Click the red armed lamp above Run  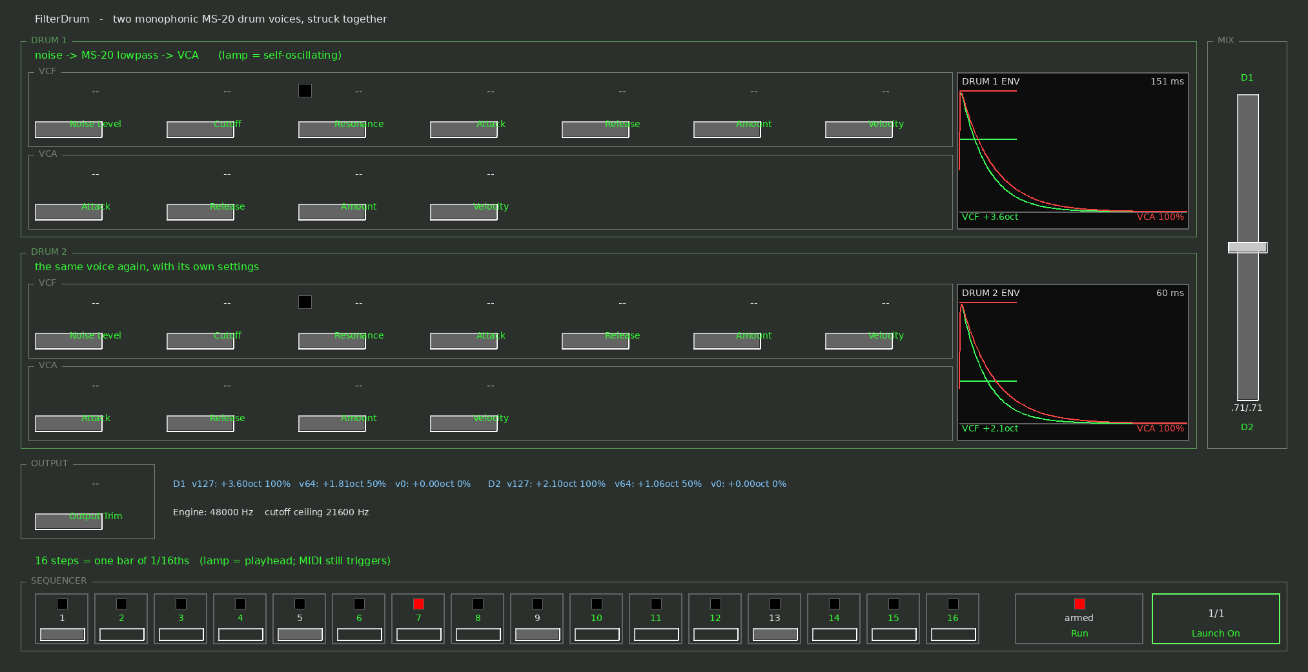tap(1079, 604)
